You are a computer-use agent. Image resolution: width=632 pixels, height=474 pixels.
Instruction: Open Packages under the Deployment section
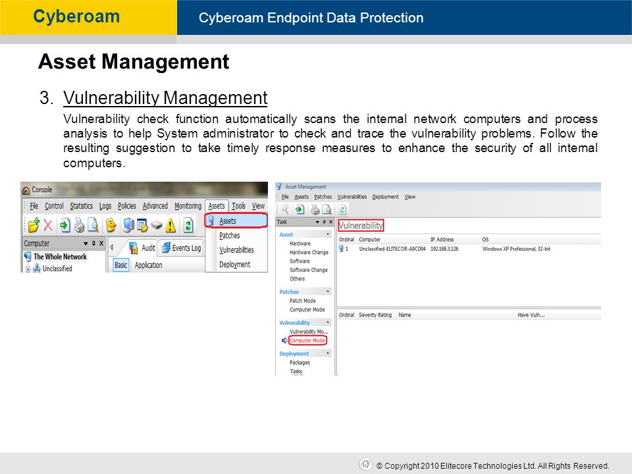tap(300, 363)
